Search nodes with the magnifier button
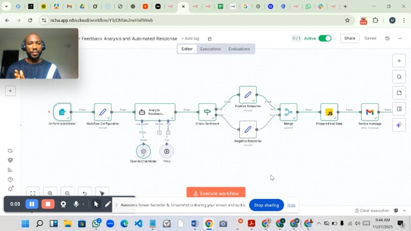This screenshot has height=231, width=411. point(399,77)
